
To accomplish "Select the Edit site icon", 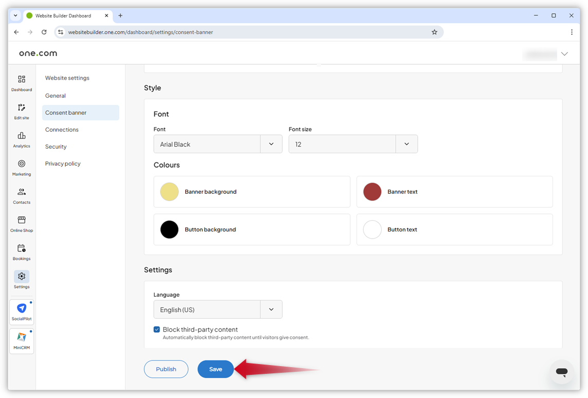I will click(21, 111).
